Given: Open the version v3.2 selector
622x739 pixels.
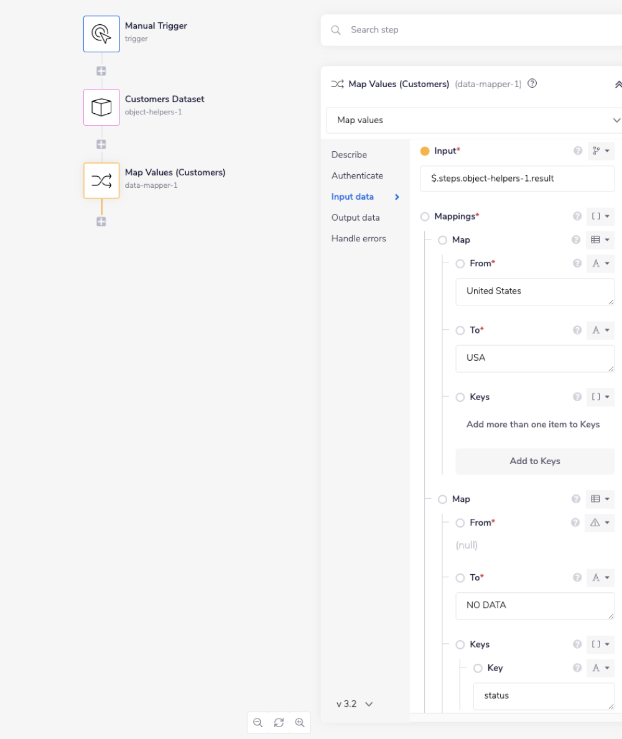Looking at the screenshot, I should [x=354, y=704].
